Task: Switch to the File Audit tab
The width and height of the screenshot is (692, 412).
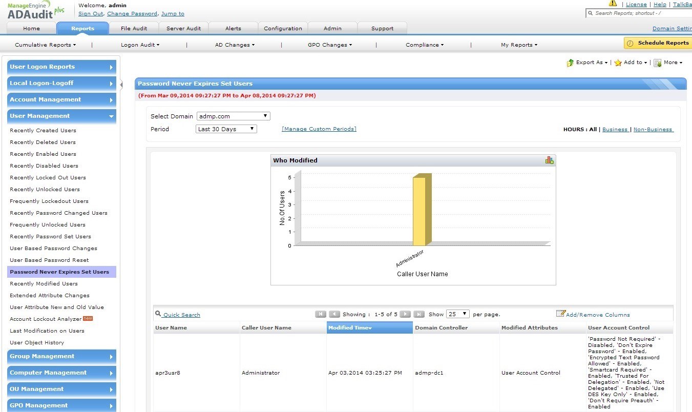Action: (x=134, y=29)
